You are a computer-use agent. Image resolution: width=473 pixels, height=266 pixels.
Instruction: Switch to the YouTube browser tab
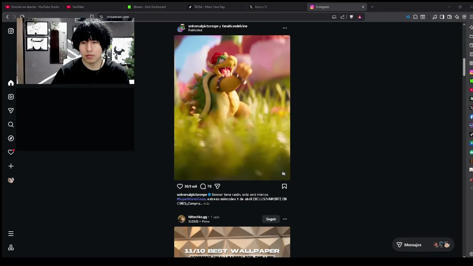point(92,7)
